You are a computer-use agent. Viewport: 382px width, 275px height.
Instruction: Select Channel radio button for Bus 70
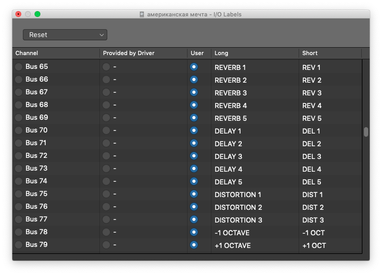tap(19, 130)
